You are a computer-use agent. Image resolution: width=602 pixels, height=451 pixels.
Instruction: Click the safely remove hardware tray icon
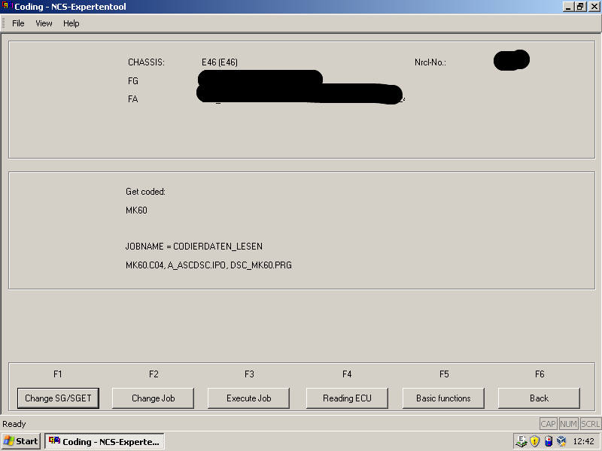point(521,441)
